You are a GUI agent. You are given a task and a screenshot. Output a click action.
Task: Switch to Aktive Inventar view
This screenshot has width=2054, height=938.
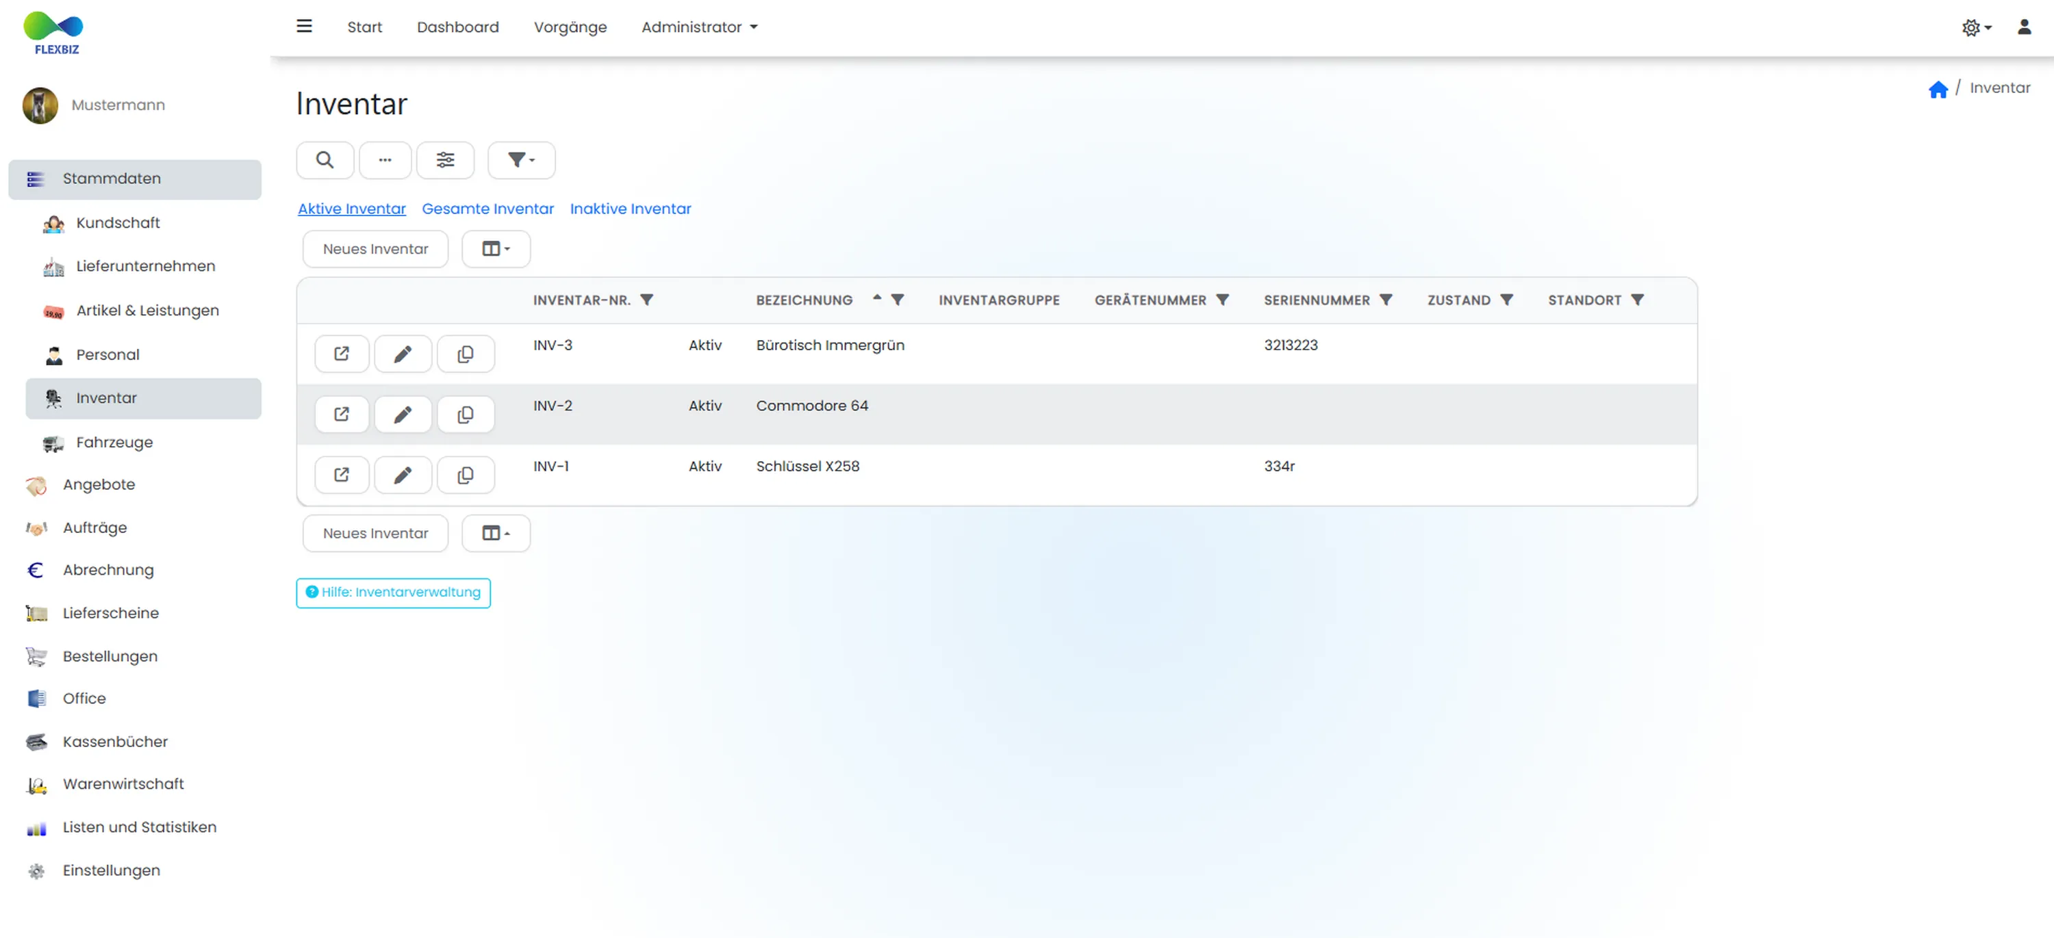pos(352,209)
